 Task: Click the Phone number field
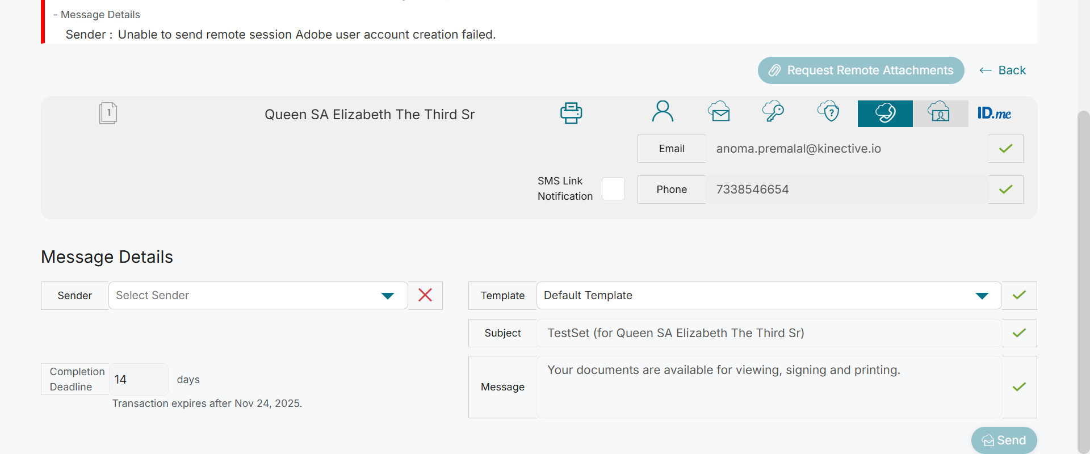pyautogui.click(x=846, y=190)
